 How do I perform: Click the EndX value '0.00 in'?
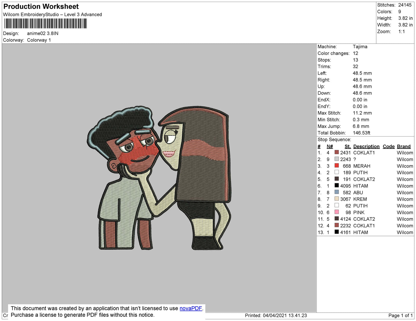coord(360,99)
